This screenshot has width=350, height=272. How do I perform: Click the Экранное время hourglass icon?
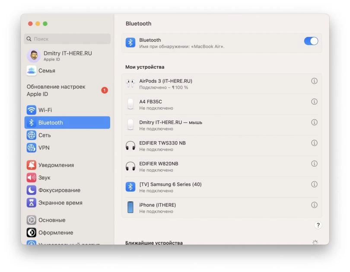coord(32,202)
